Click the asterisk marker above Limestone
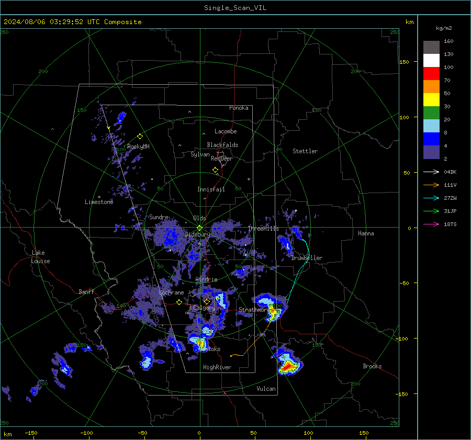 (99, 197)
